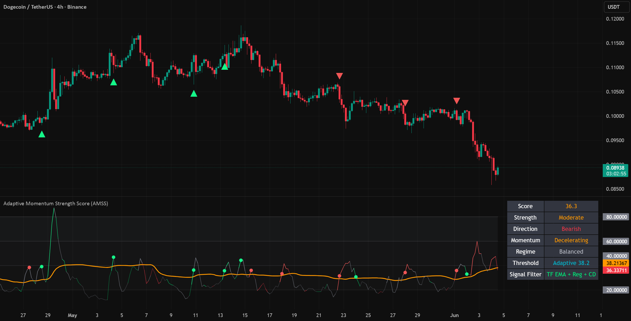Click the Momentum value Decelerating cell

pyautogui.click(x=571, y=240)
